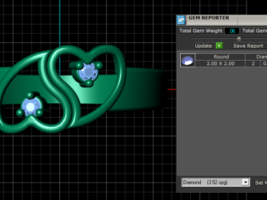Click the Set button beside the material dropdown
Viewport: 267px width, 200px height.
coord(260,183)
